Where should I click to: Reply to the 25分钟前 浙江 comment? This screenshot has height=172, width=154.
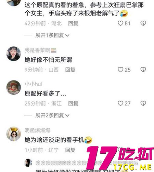pos(73,104)
